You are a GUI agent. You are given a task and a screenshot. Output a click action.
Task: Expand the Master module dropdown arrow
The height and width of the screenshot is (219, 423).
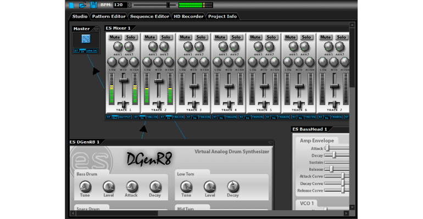click(96, 28)
